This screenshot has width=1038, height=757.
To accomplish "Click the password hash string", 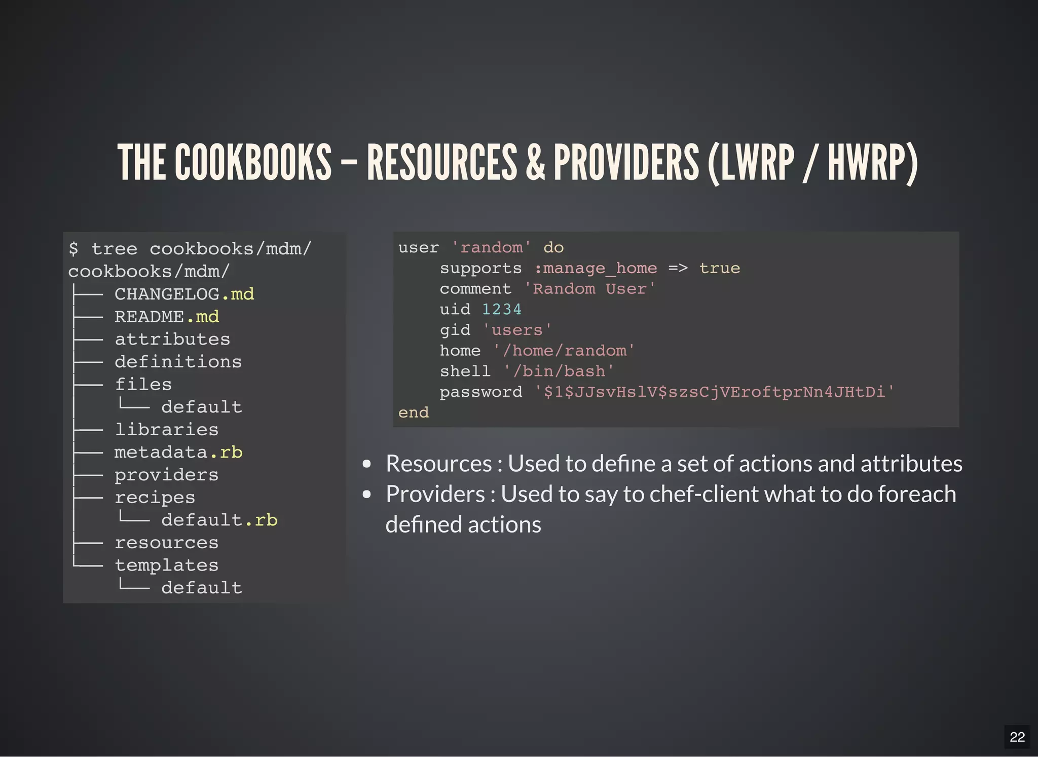I will pos(715,392).
